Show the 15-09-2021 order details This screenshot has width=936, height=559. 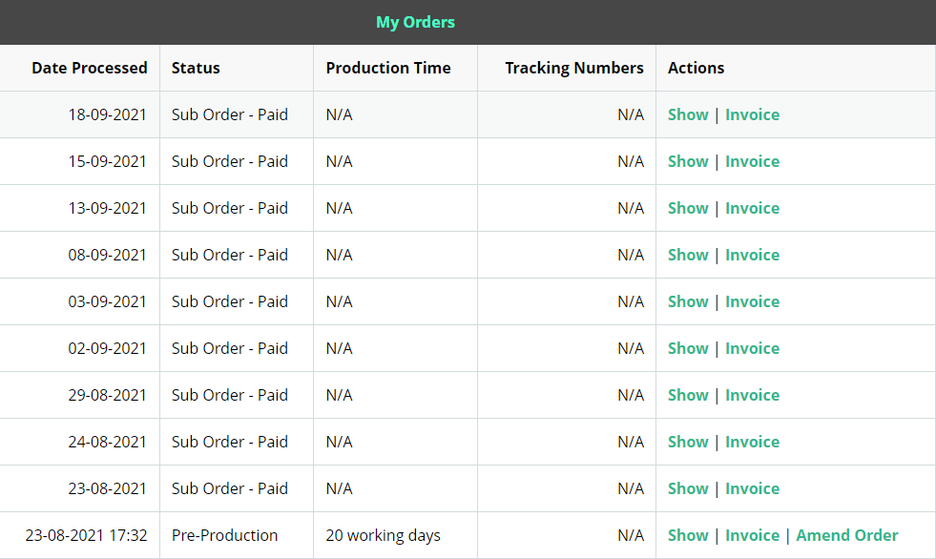688,161
